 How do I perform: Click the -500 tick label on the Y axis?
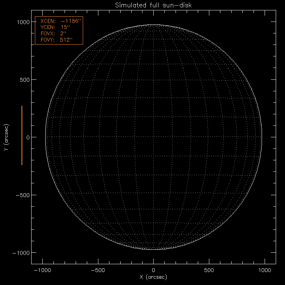tap(22, 195)
